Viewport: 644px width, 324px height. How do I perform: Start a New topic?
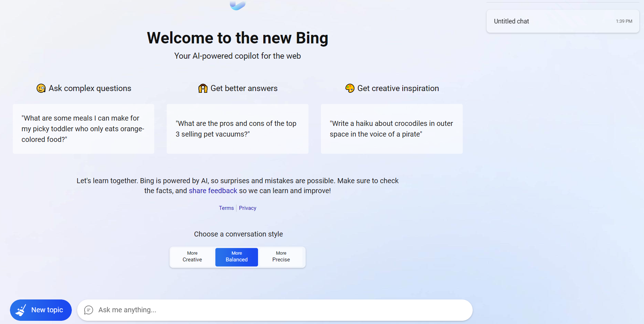click(41, 310)
